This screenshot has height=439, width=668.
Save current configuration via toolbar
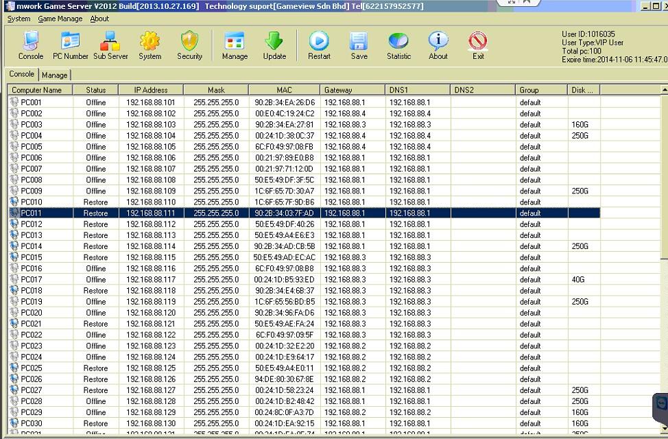359,45
